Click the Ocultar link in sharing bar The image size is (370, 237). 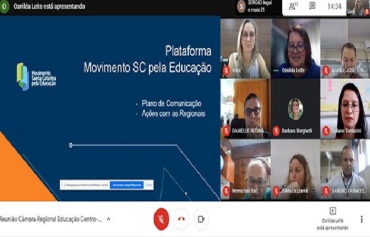point(149,185)
